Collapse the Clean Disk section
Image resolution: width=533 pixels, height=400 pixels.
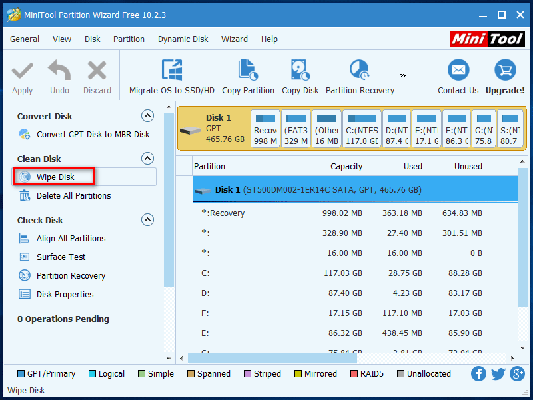click(147, 159)
